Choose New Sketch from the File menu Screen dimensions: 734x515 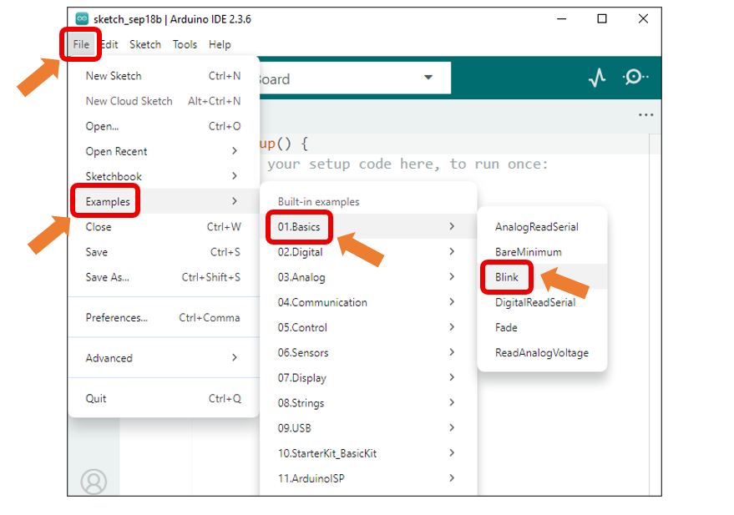click(x=164, y=76)
